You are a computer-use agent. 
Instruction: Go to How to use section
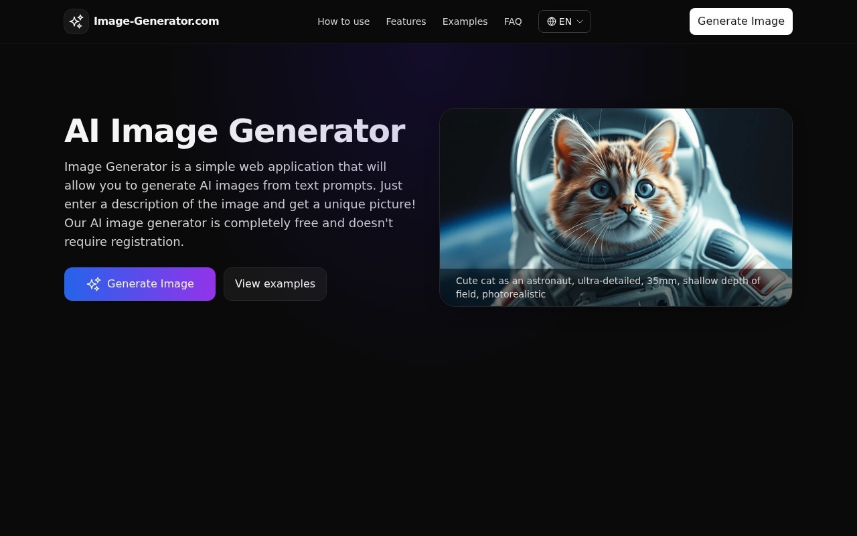[x=343, y=21]
